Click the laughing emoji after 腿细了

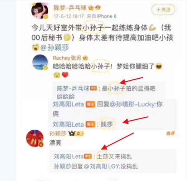[x=159, y=66]
